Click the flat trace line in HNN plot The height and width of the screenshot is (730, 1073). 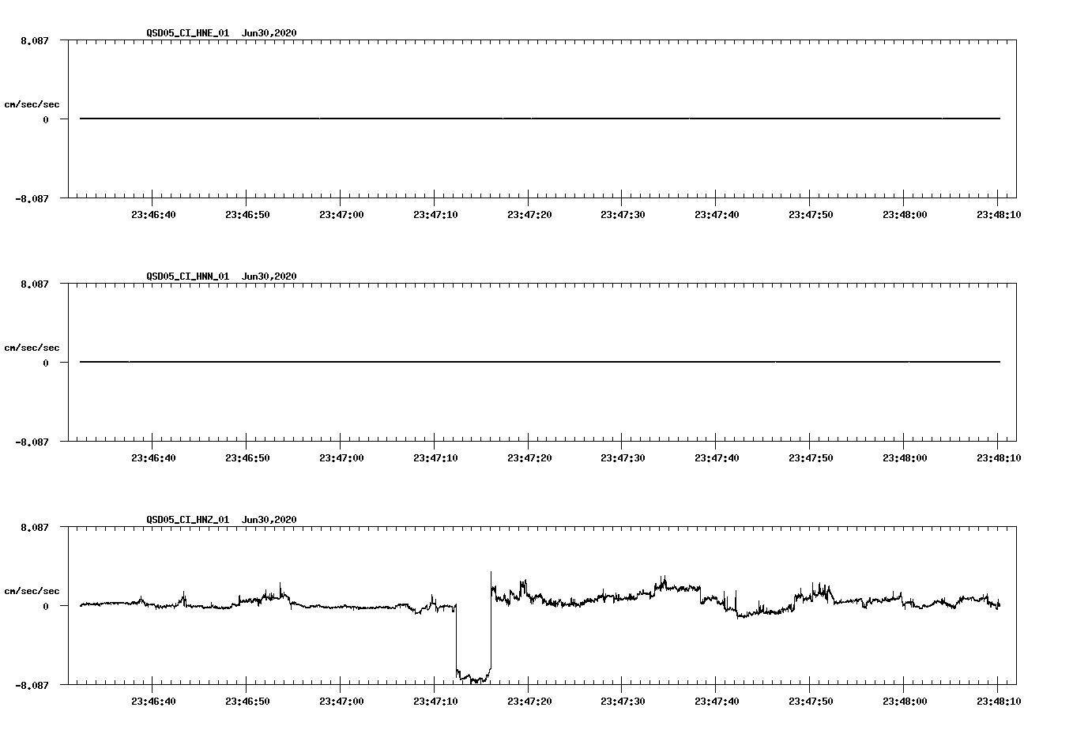tap(540, 362)
